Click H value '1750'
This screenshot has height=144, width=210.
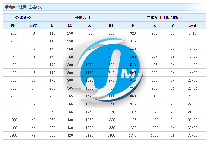(90, 112)
